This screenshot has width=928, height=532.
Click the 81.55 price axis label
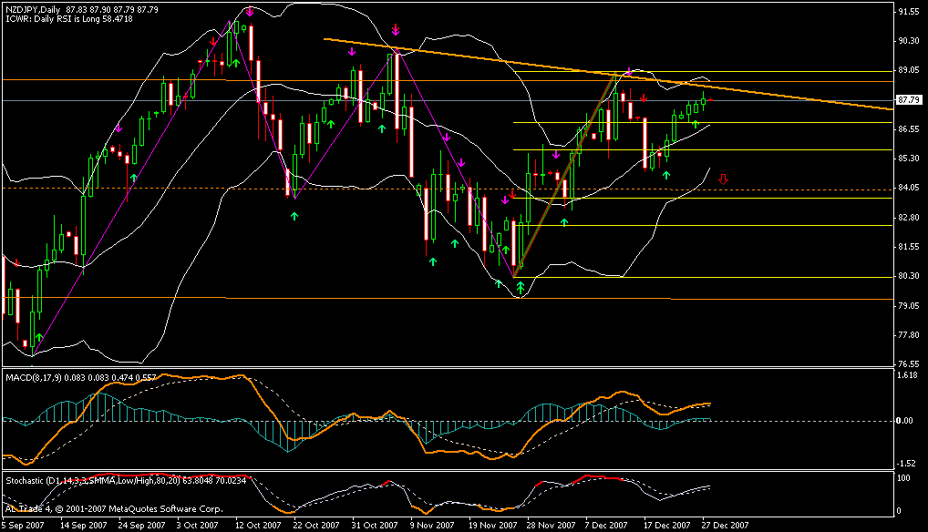pyautogui.click(x=909, y=247)
